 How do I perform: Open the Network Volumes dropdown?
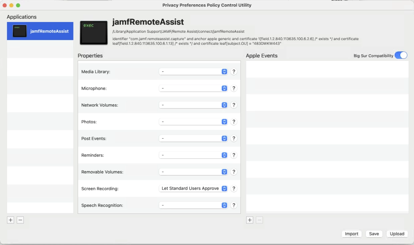(x=193, y=105)
